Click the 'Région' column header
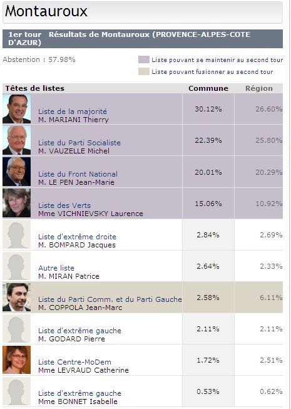291x409 pixels. point(259,88)
